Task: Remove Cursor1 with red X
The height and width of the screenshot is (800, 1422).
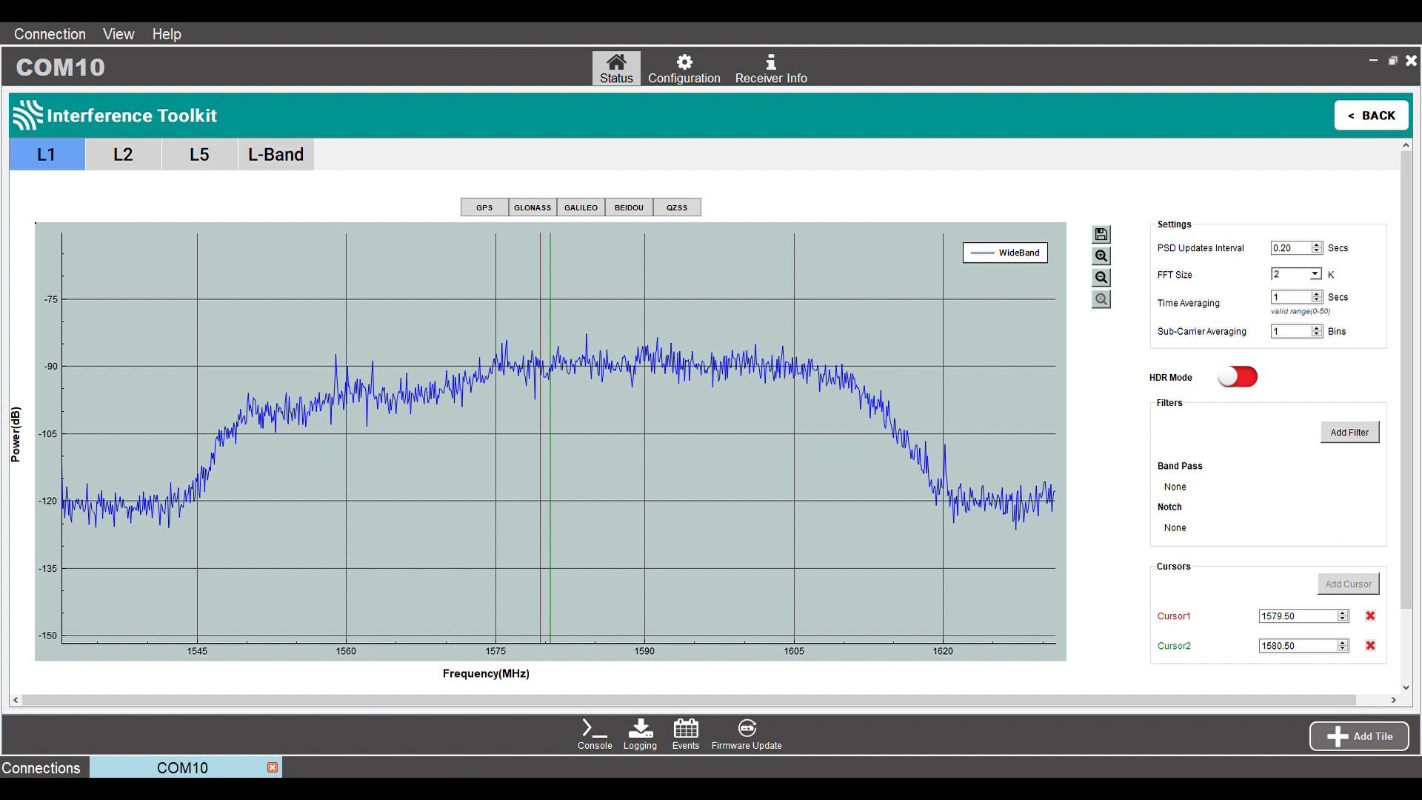Action: coord(1370,616)
